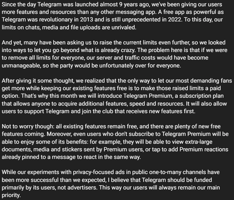Viewport: 234px width, 200px height.
Task: Click the paragraph starting 'Since the day Telegram'
Action: (x=113, y=16)
